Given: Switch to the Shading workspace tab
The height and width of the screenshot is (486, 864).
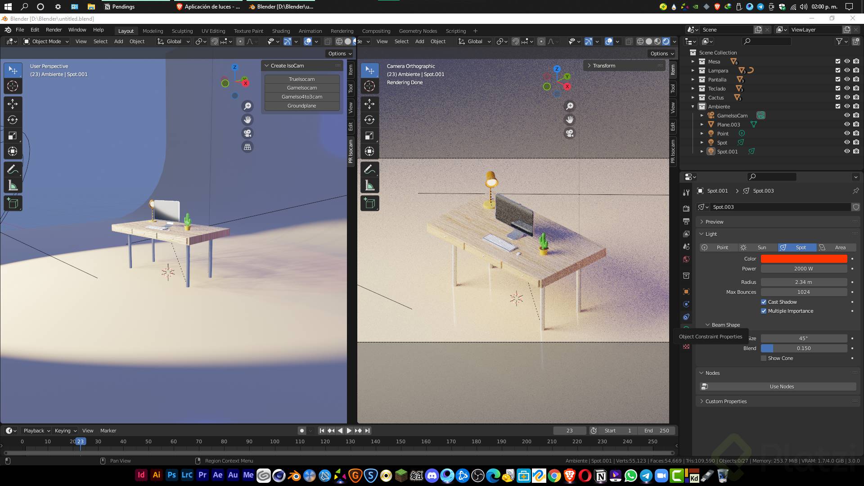Looking at the screenshot, I should (x=281, y=31).
